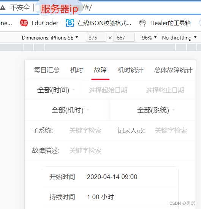Open the 全部(系统) filter dropdown
The width and height of the screenshot is (201, 209).
tap(156, 110)
